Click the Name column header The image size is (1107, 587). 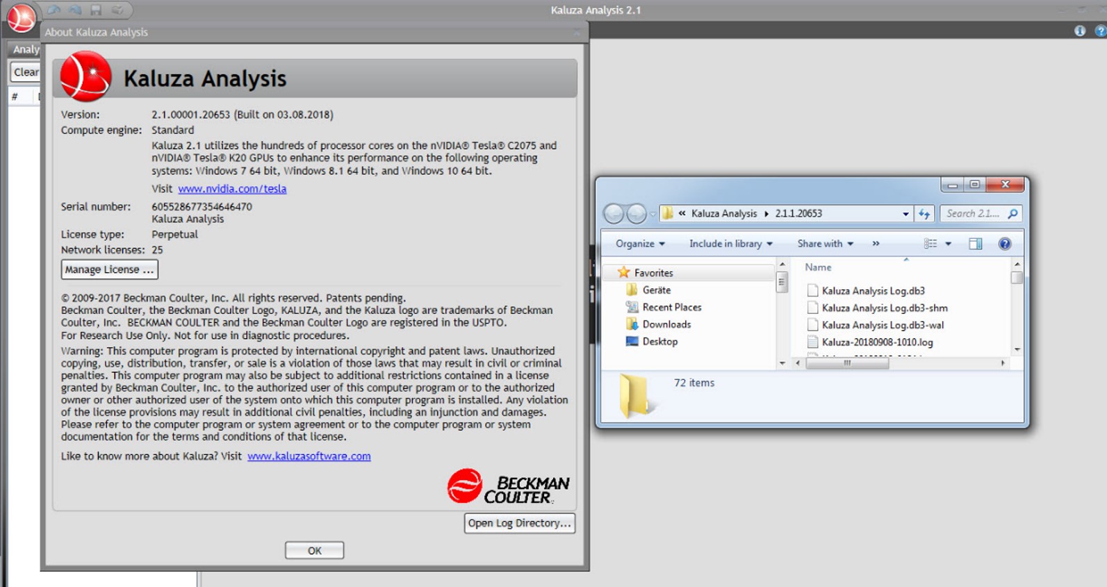tap(818, 267)
